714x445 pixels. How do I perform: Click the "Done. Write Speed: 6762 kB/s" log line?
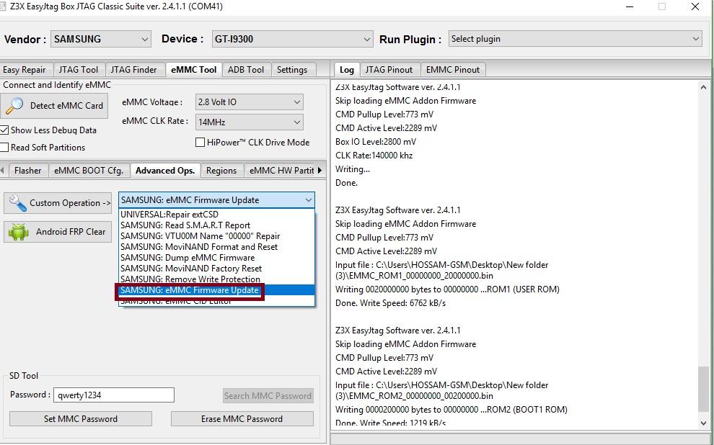pos(390,303)
